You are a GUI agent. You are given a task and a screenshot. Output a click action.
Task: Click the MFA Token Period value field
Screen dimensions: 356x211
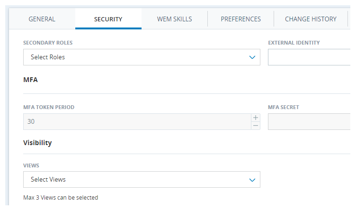pos(137,122)
